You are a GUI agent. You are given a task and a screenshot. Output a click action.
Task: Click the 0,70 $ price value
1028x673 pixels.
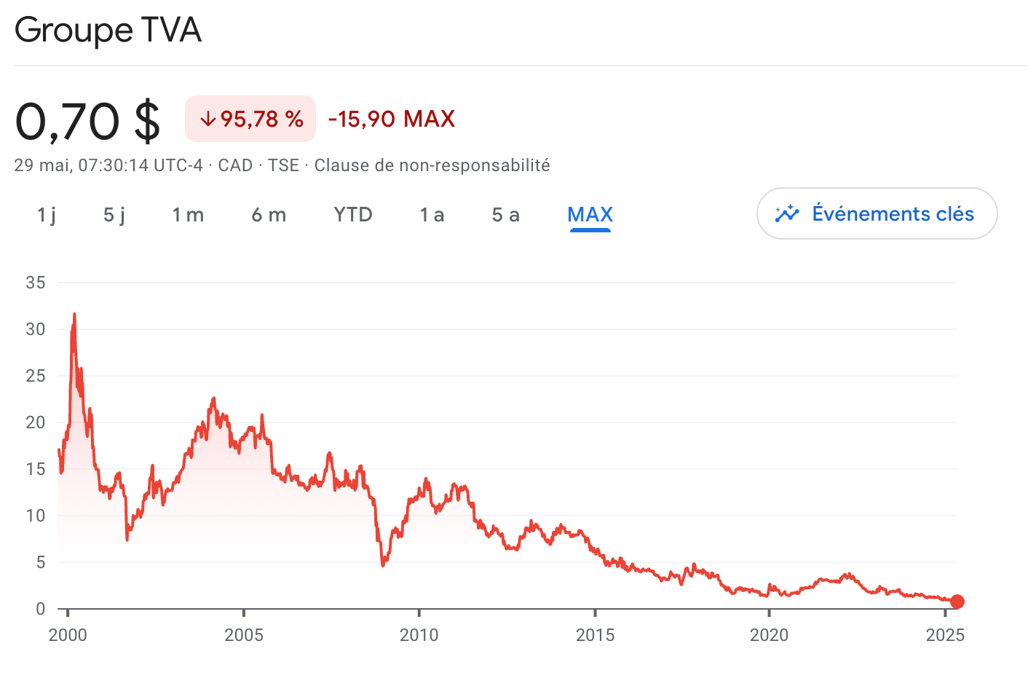point(87,121)
